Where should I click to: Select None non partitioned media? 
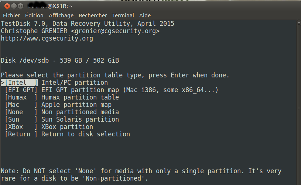[62, 112]
